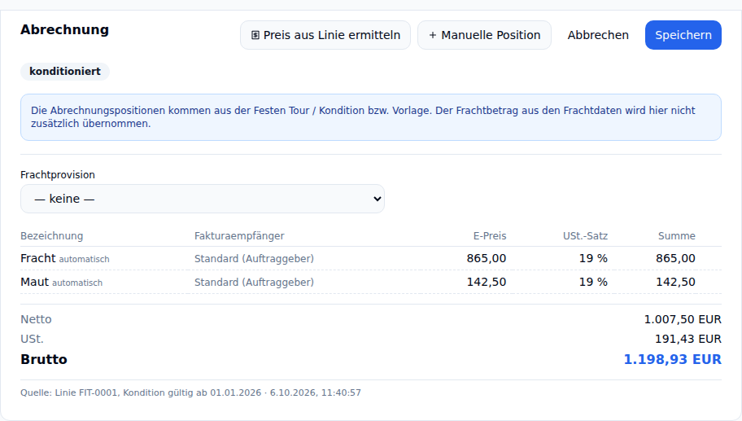Click the 'Brutto' total '1.198,93 EUR'
This screenshot has height=421, width=742.
(x=672, y=359)
